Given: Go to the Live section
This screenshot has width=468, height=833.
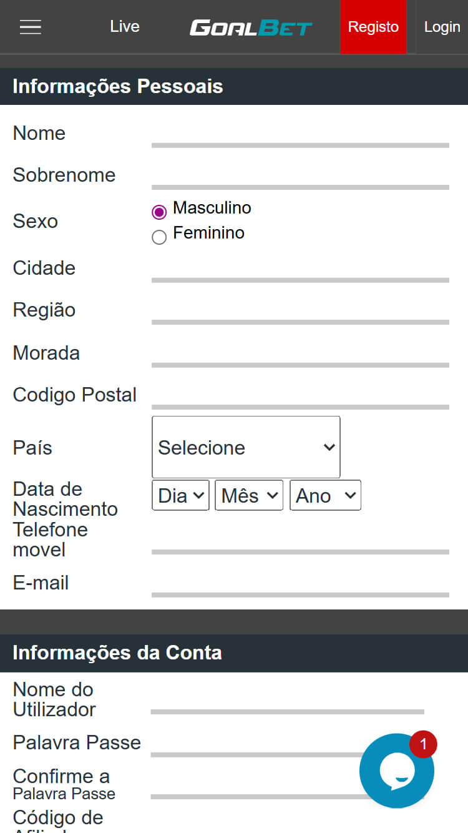Looking at the screenshot, I should click(125, 27).
